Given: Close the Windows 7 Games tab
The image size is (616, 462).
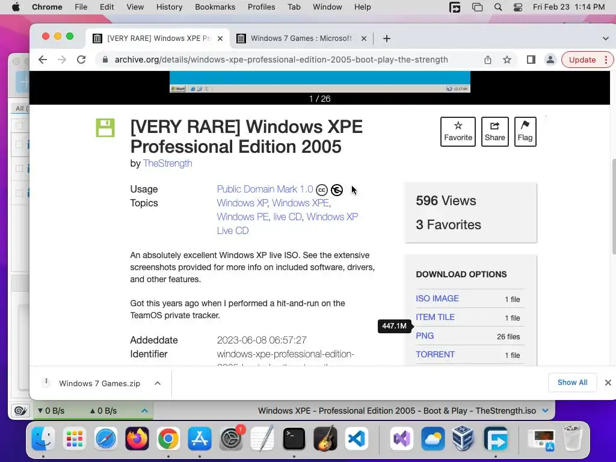Looking at the screenshot, I should click(364, 38).
